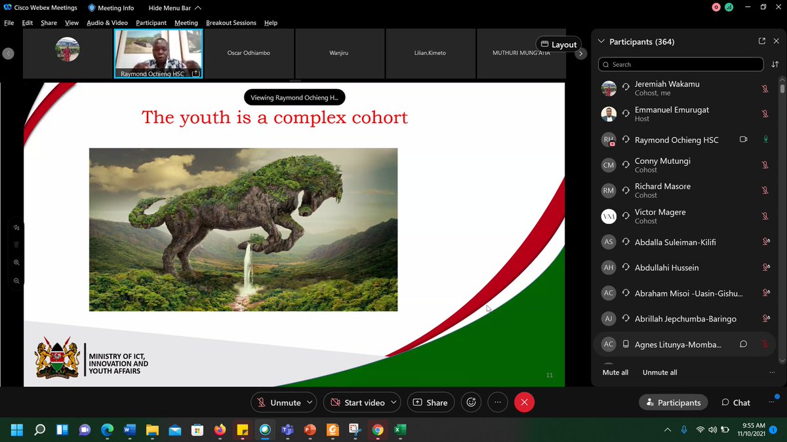This screenshot has width=787, height=442.
Task: Toggle mute for Jeremiah Wakamu
Action: pos(765,88)
